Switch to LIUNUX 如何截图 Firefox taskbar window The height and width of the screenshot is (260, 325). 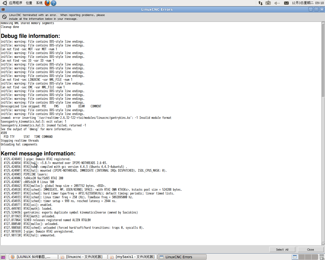coord(34,257)
